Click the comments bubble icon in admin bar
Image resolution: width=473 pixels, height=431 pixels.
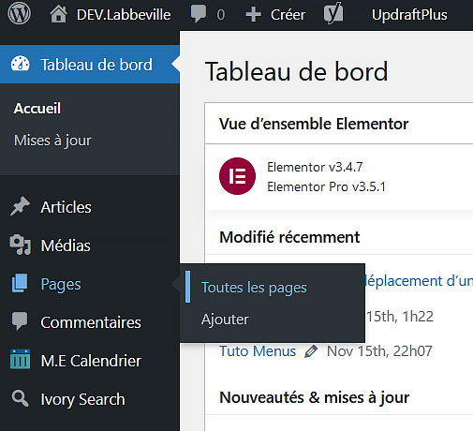point(199,14)
